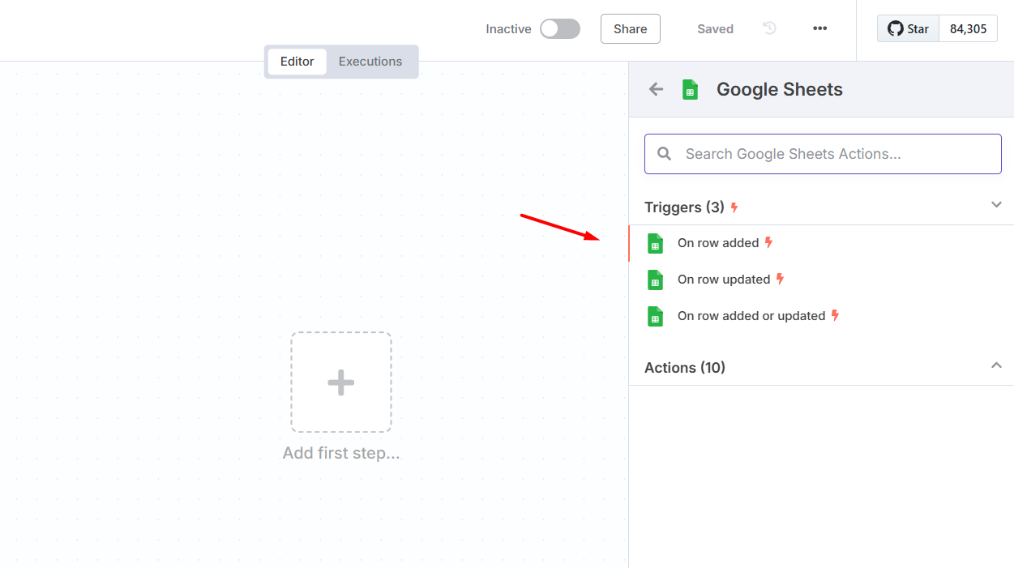Click the sheet icon beside 'On row added or updated'
Image resolution: width=1014 pixels, height=568 pixels.
pyautogui.click(x=656, y=316)
